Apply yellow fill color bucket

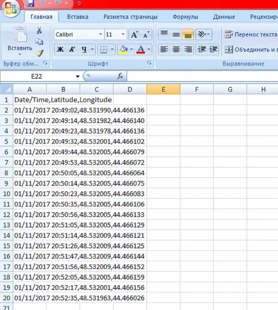point(123,49)
